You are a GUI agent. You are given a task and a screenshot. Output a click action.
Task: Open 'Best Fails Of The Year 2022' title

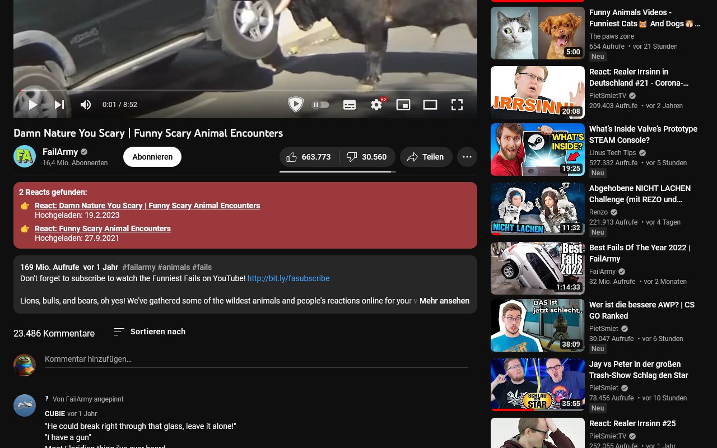click(640, 253)
